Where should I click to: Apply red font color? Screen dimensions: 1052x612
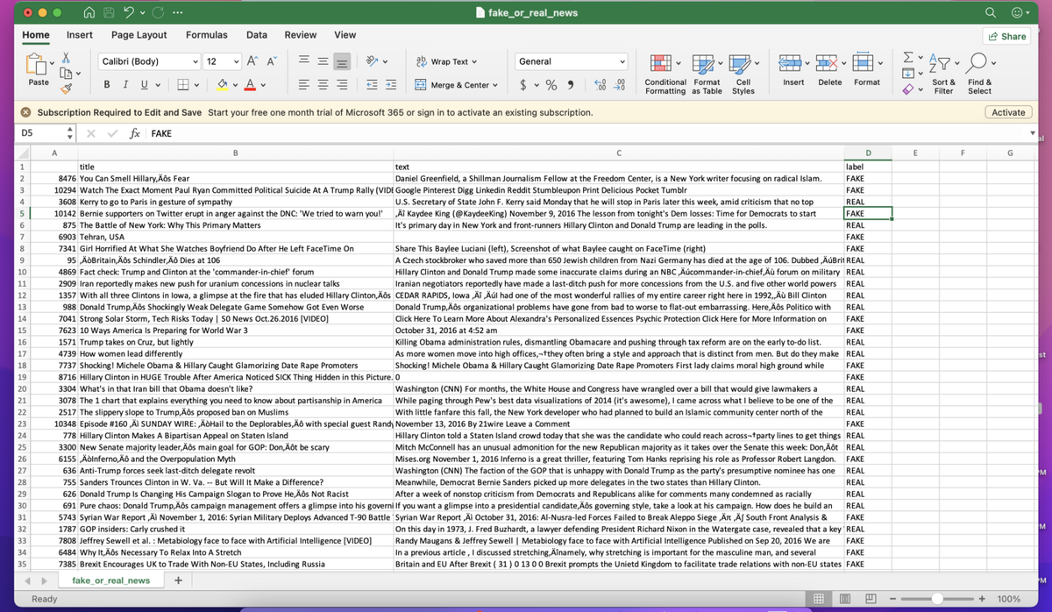tap(251, 85)
